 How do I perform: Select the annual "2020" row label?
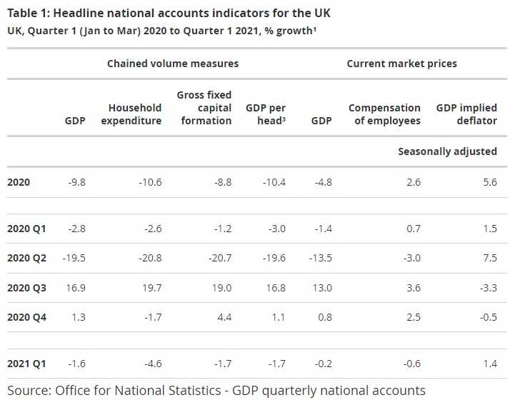coord(19,182)
